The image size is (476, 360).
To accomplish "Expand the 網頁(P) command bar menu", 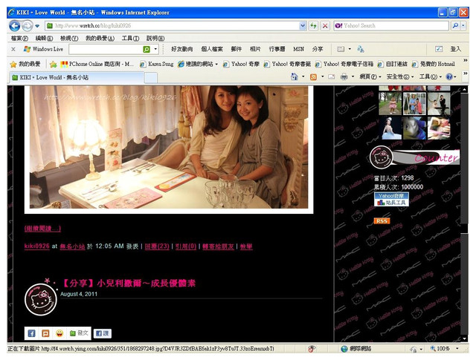I will (370, 76).
